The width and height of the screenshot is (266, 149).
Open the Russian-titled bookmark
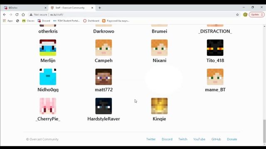pos(116,21)
